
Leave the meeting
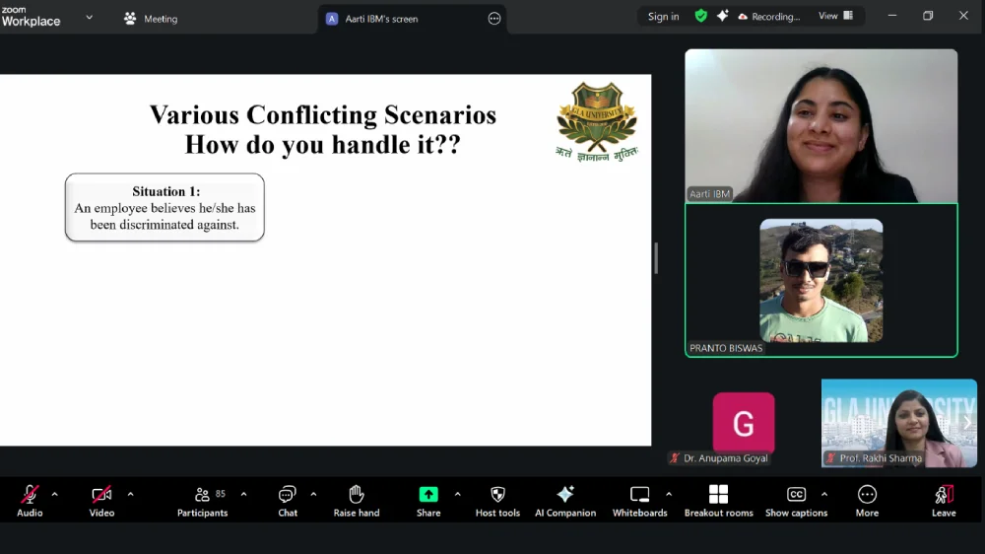(944, 500)
